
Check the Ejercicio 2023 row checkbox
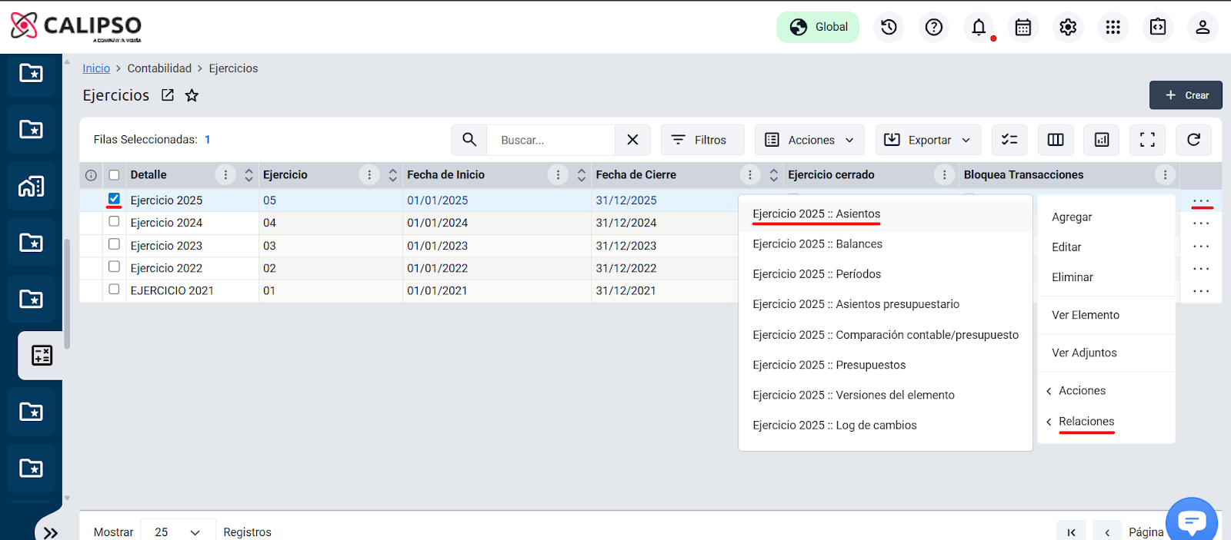tap(114, 244)
